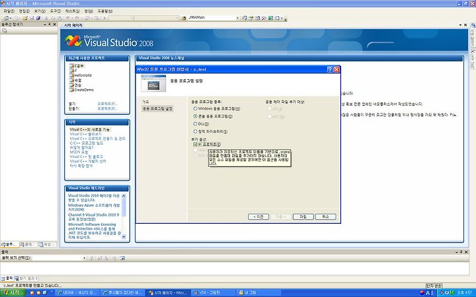Image resolution: width=476 pixels, height=297 pixels.
Task: Toggle the empty project checkbox
Action: click(x=195, y=145)
